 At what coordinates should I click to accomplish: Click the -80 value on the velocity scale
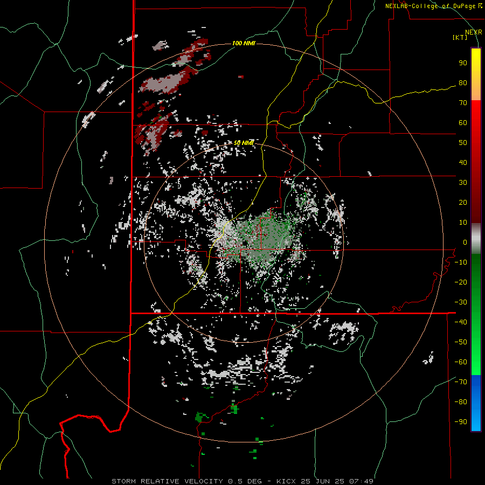(x=461, y=402)
